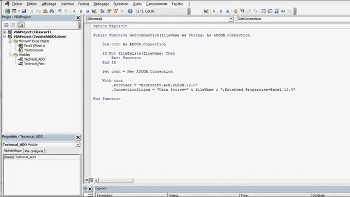Open the (Général) object dropdown arrow
Screen dimensions: 350x197
[x=231, y=19]
